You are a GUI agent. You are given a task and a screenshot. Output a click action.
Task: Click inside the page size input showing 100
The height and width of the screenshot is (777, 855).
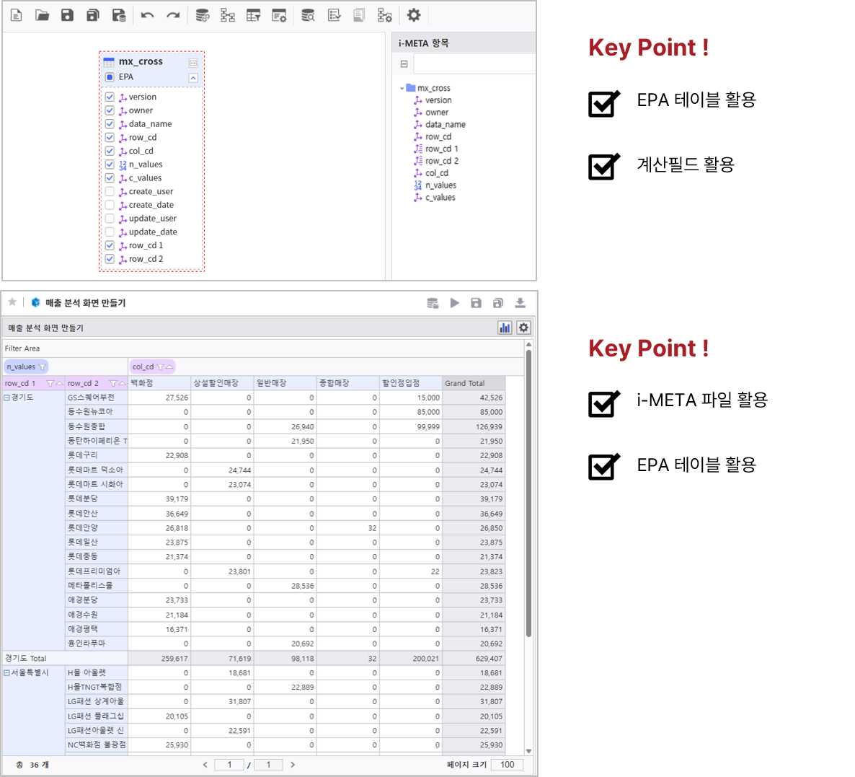(507, 764)
